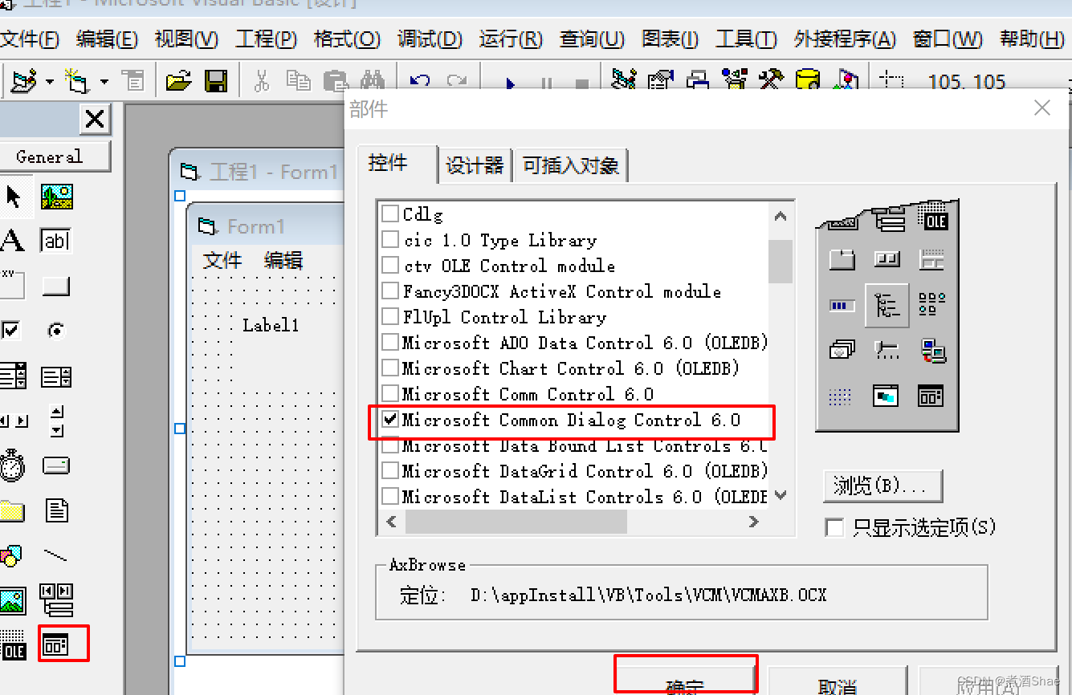
Task: Uncheck Microsoft Common Dialog Control 6.0 checkbox
Action: [390, 419]
